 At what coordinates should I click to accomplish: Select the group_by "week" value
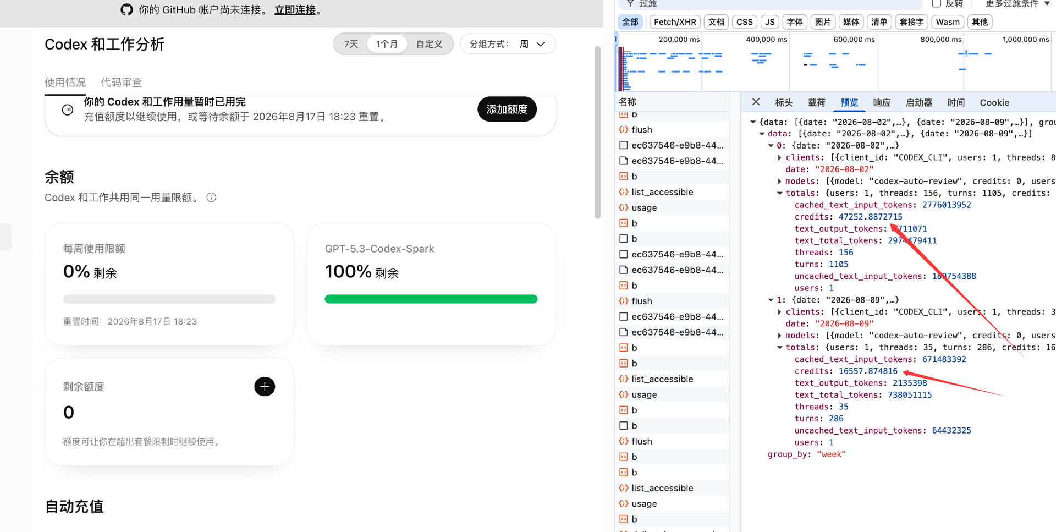831,454
